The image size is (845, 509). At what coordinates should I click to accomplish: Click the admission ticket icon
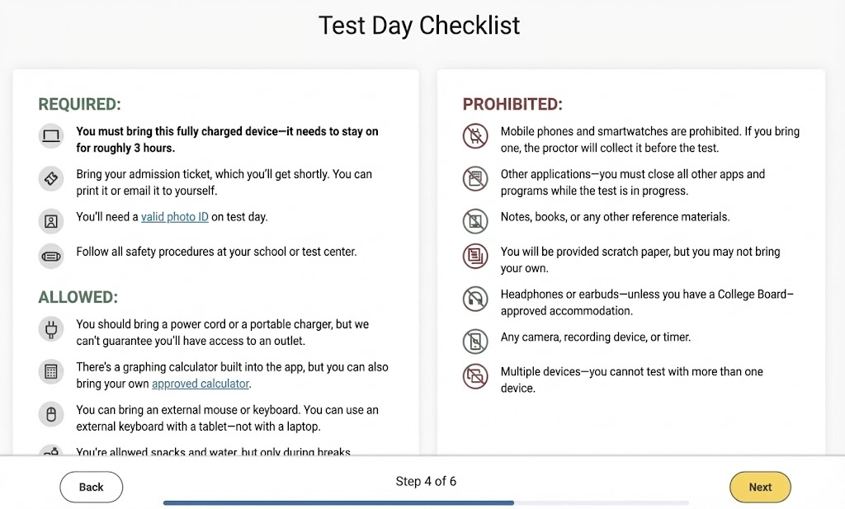(x=51, y=178)
